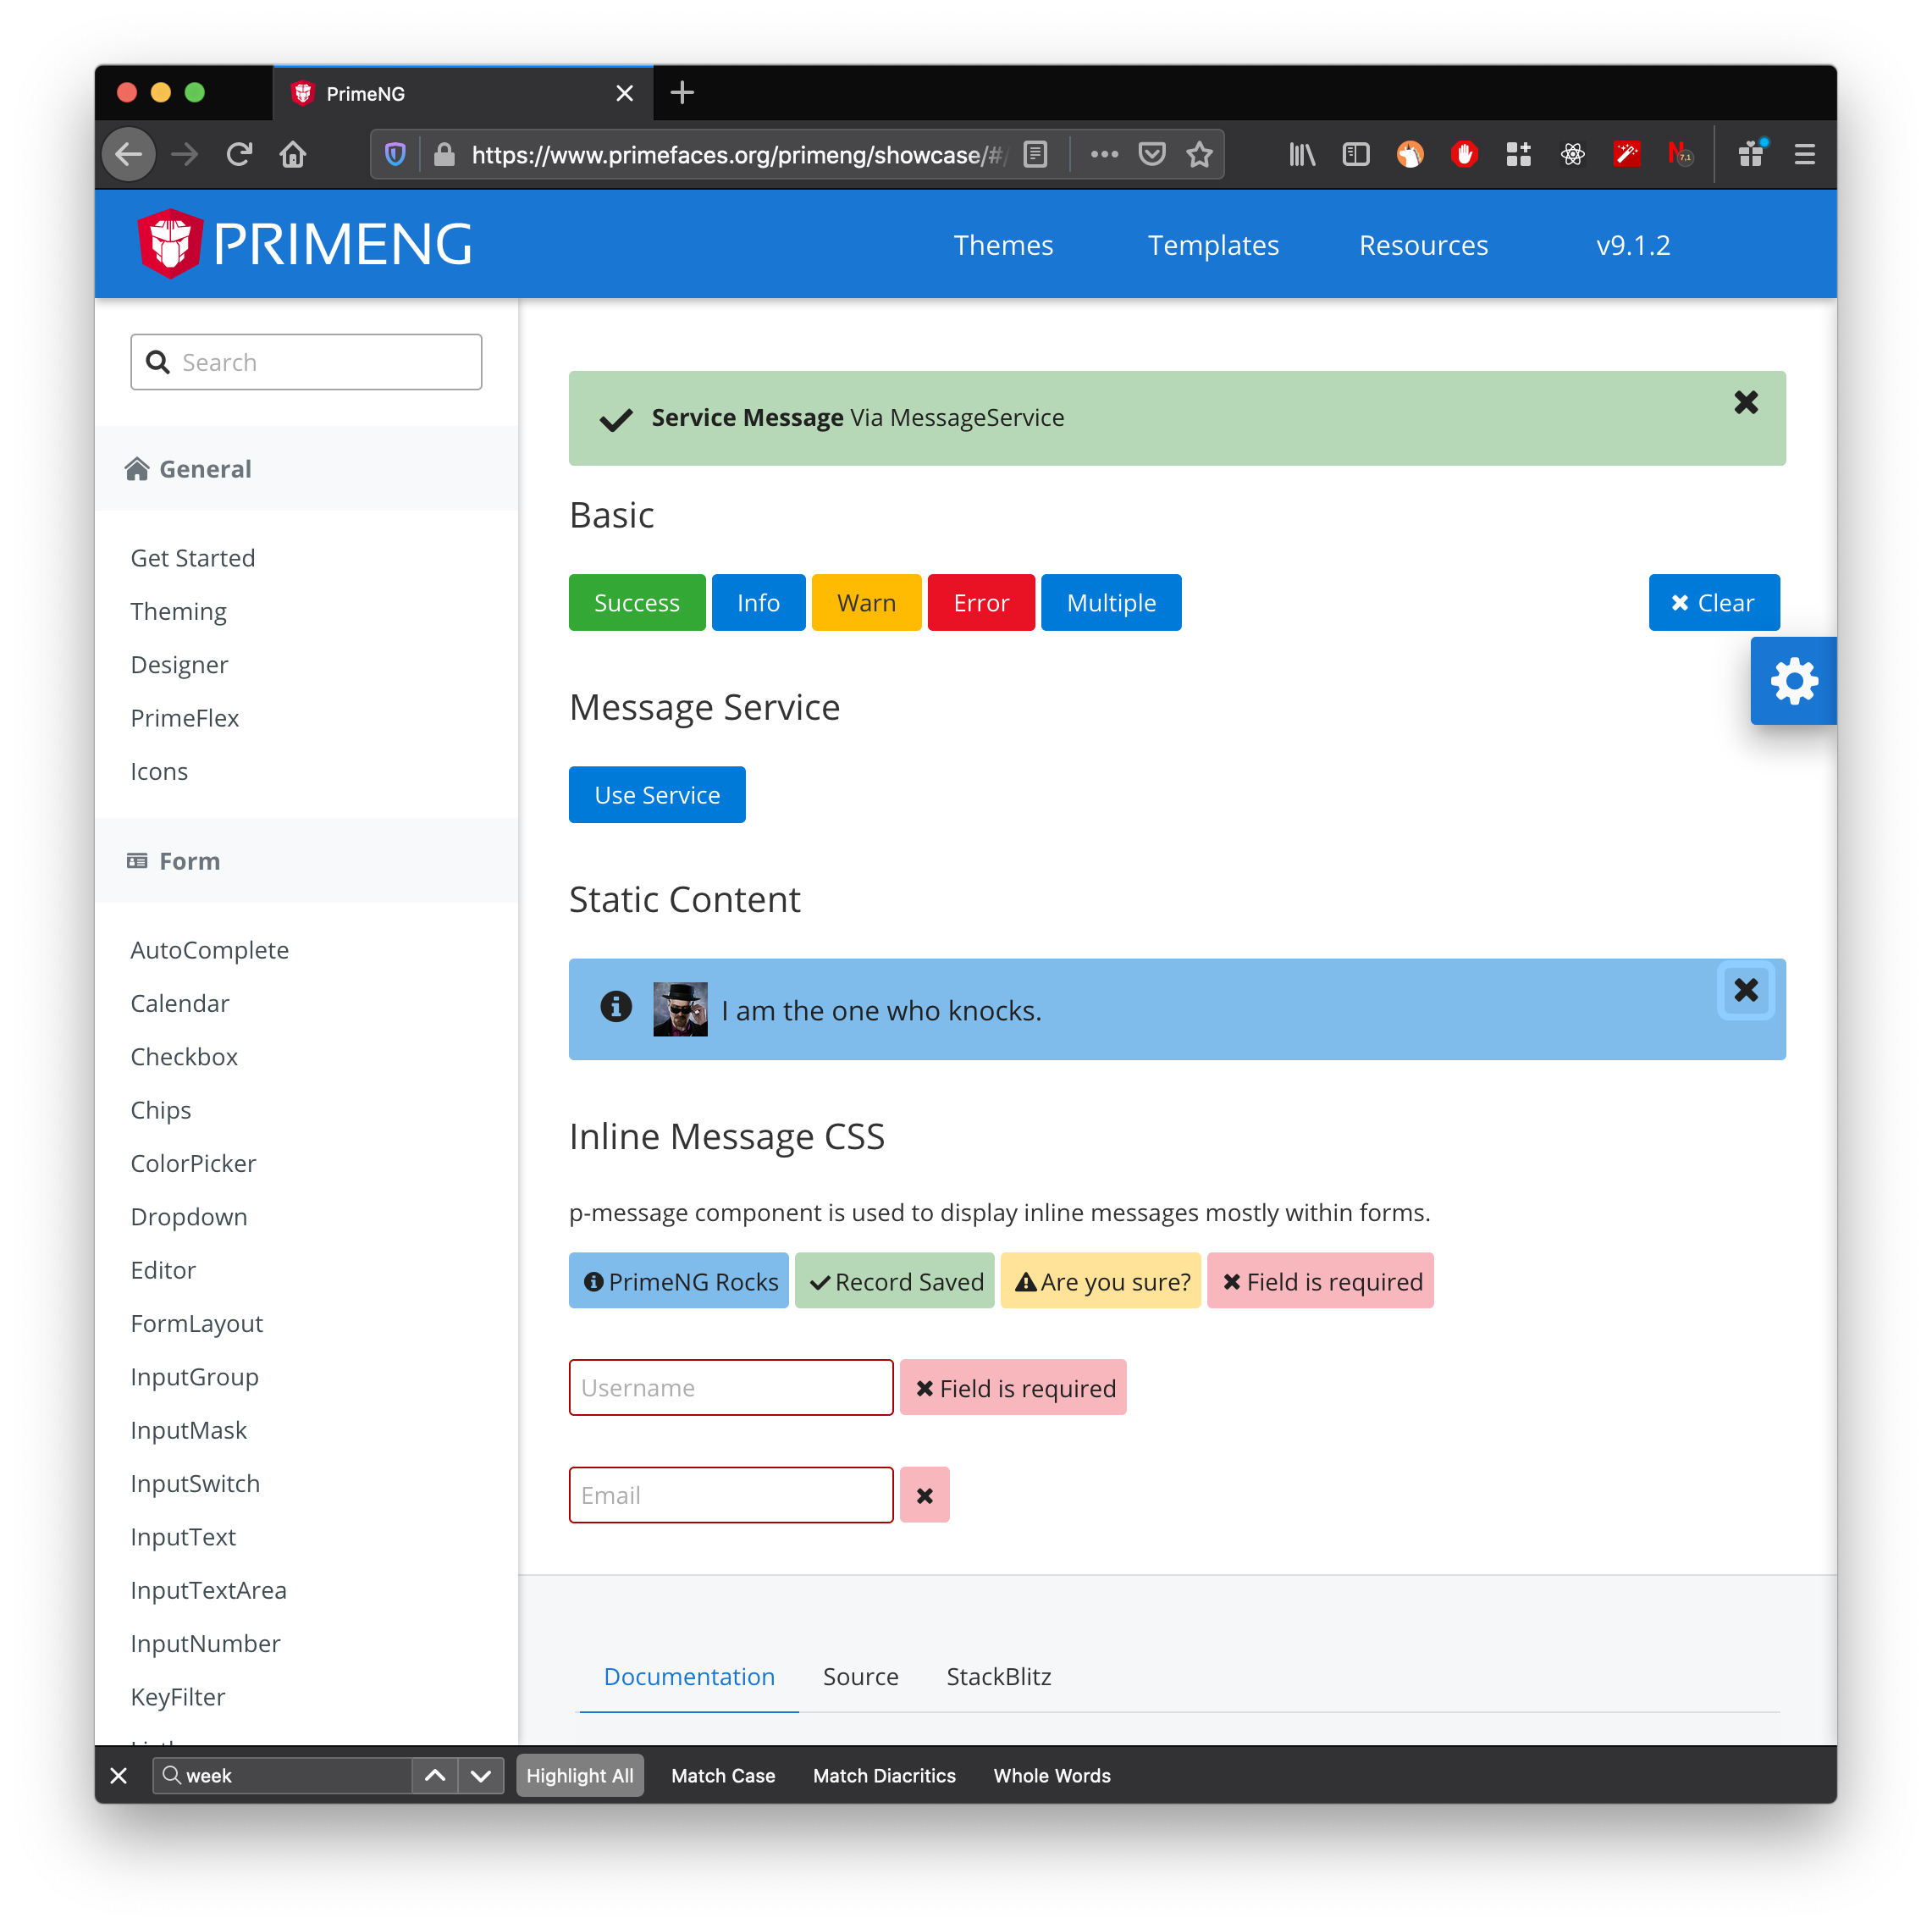Click inside the Username input field

coord(730,1387)
